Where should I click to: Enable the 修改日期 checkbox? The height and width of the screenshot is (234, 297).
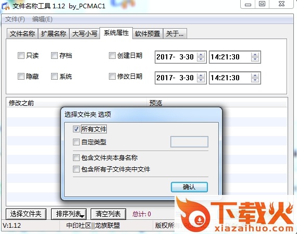click(112, 77)
